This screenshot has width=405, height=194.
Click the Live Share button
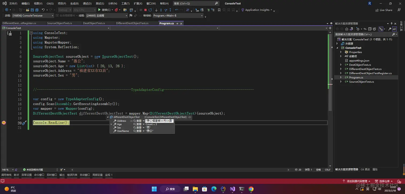(384, 10)
